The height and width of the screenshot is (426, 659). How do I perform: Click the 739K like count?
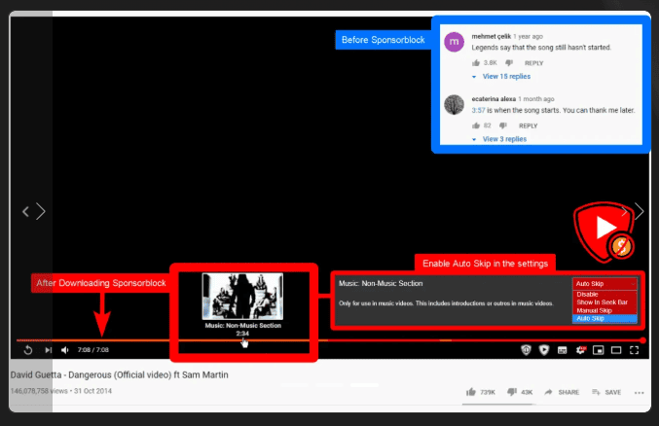488,392
